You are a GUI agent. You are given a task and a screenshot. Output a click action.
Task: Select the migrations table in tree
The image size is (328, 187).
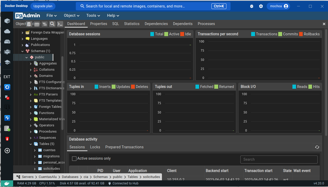[51, 156]
